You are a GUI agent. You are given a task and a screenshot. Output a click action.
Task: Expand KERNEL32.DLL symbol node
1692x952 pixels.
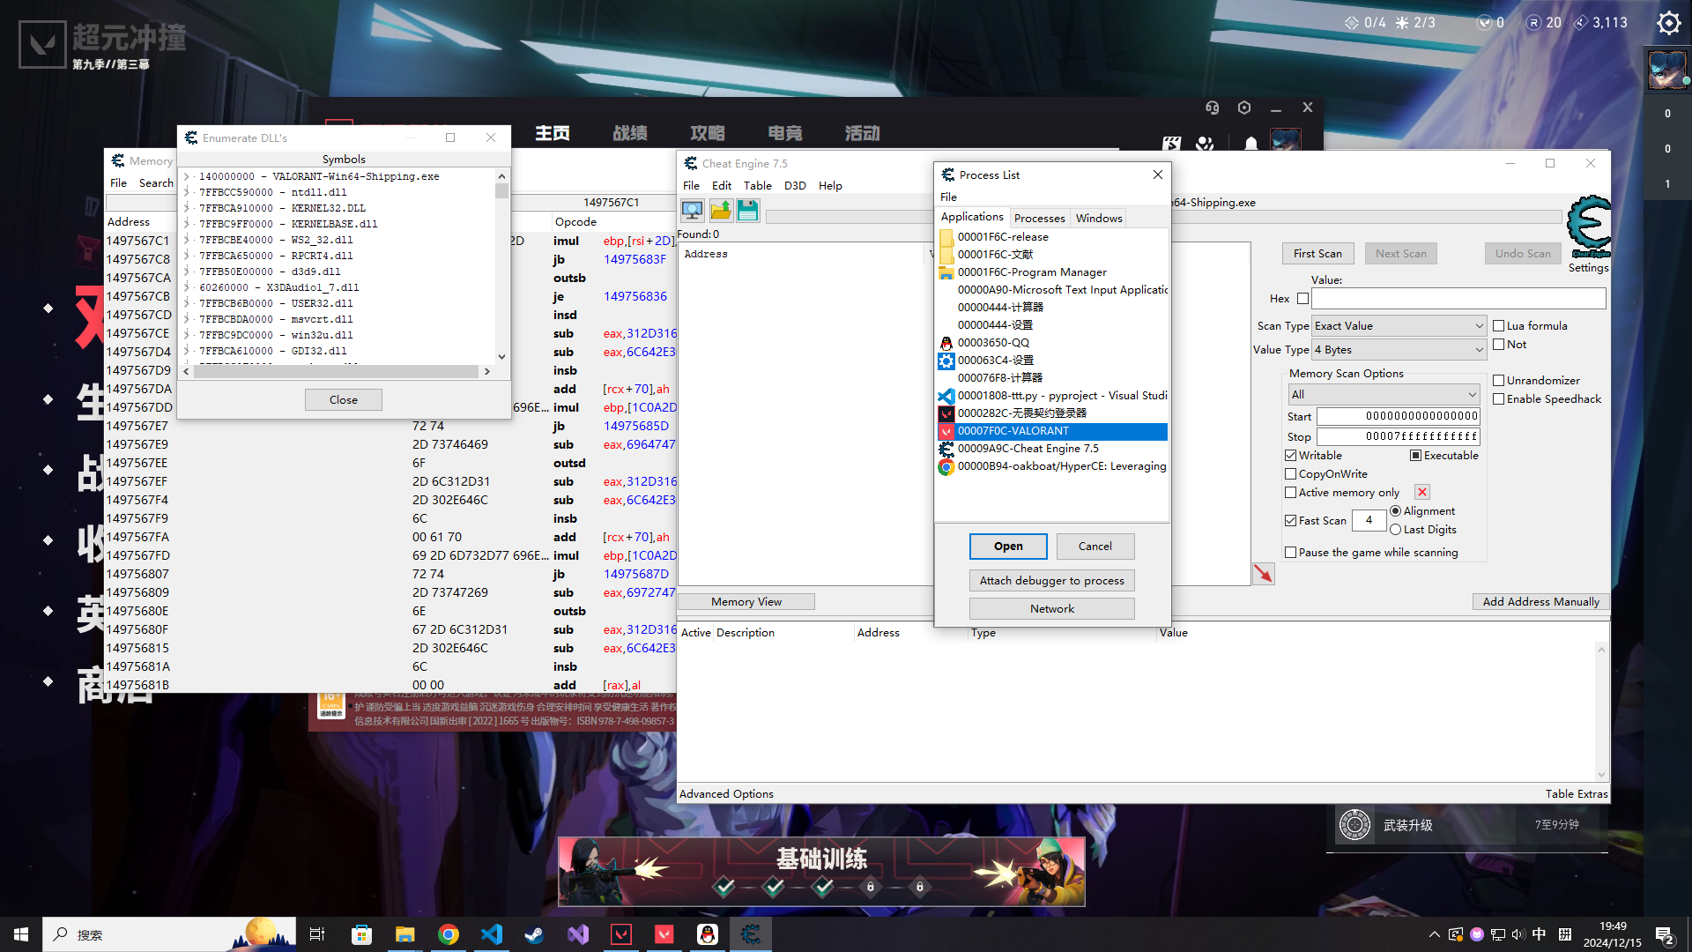187,208
